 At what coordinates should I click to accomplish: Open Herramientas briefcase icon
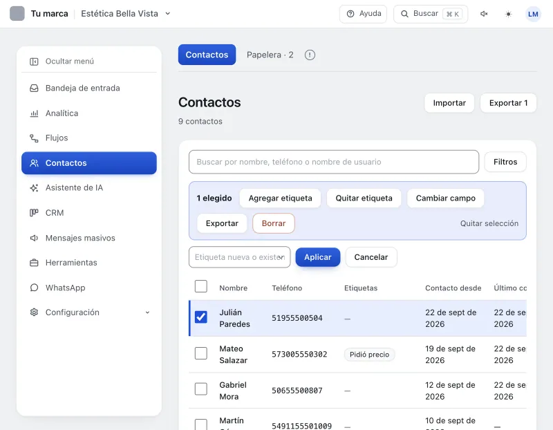coord(34,263)
